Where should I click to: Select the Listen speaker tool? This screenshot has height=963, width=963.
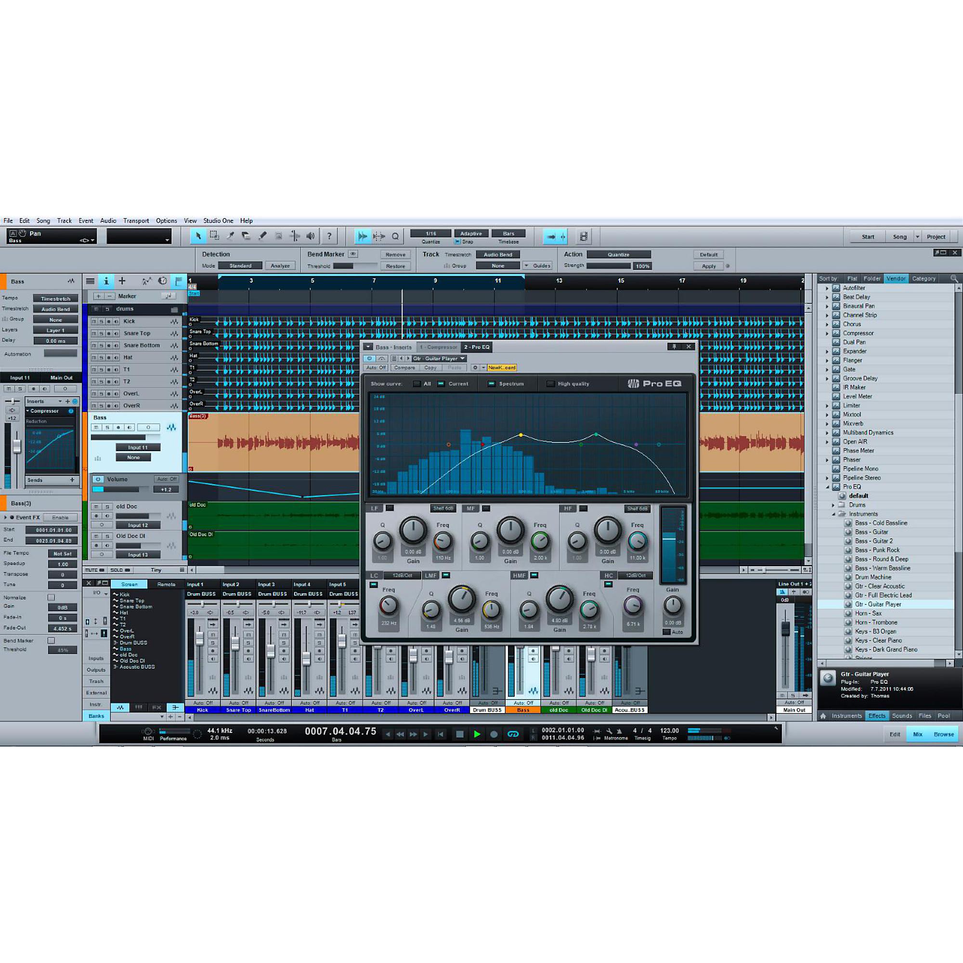(x=311, y=236)
